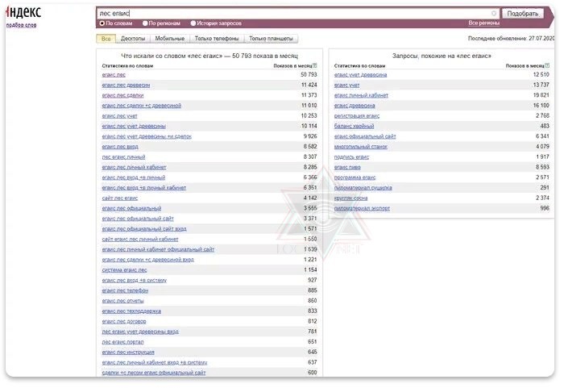Click the help icon beside right 'Показов в месяц'
This screenshot has height=388, width=564.
coord(547,65)
